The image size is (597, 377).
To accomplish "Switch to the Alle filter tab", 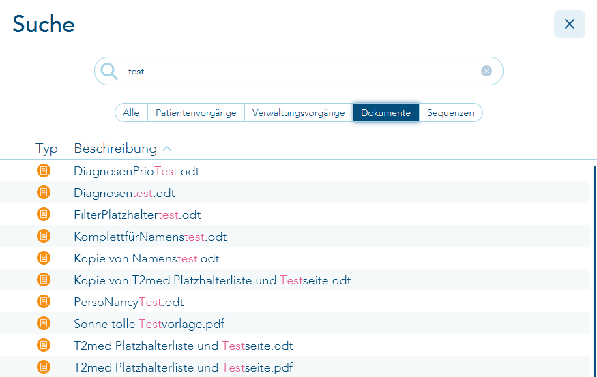I will [131, 112].
